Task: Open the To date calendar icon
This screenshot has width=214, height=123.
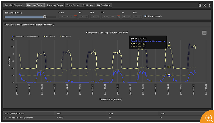Action: tap(118, 17)
